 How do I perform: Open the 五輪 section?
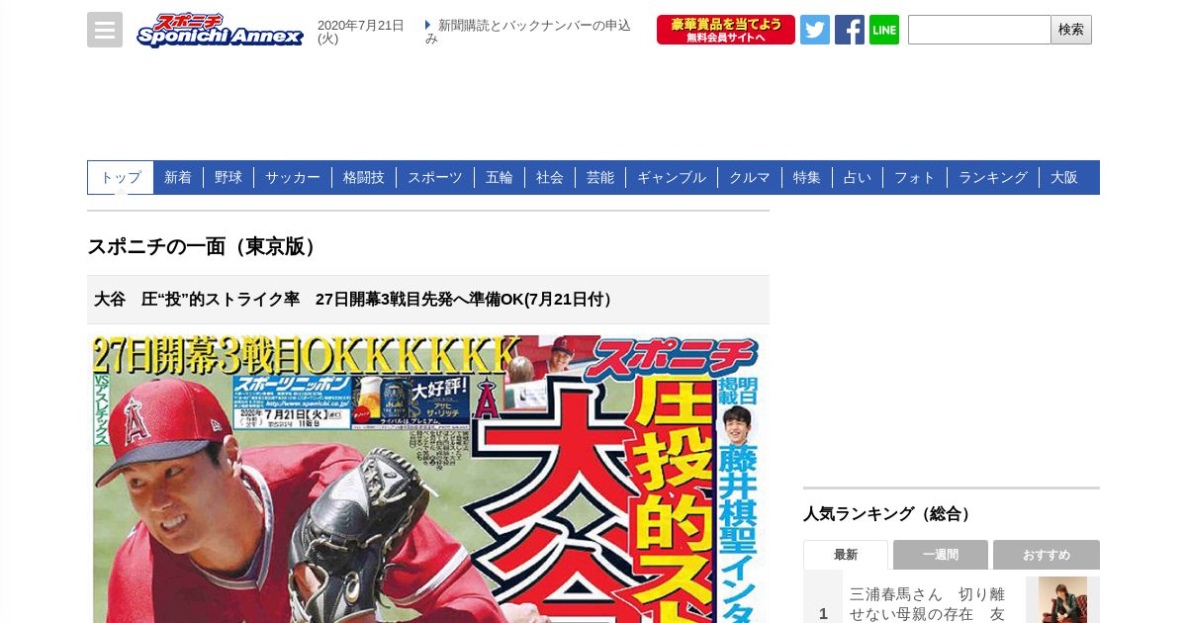[500, 177]
